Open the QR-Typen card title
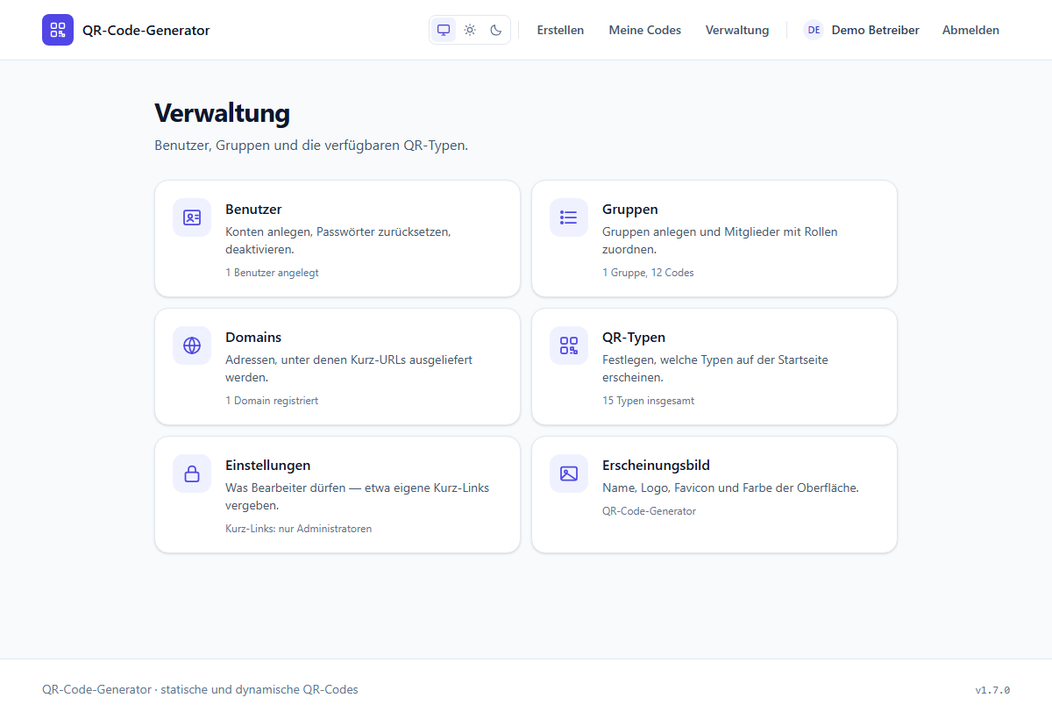The image size is (1052, 719). [634, 338]
